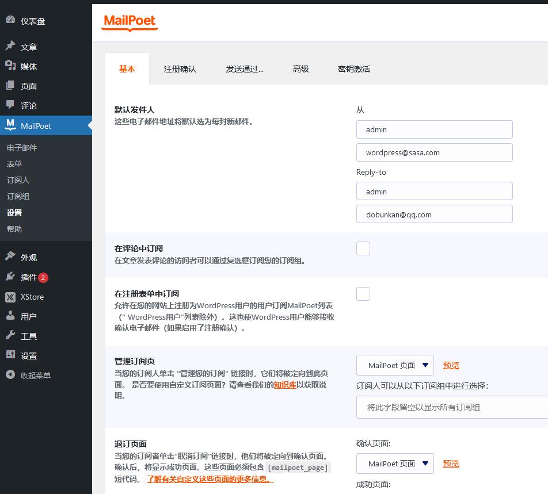Open the 管理订阅页 MailPoet 页面 dropdown
Image resolution: width=548 pixels, height=494 pixels.
point(395,365)
